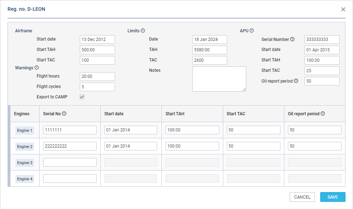Select the Engine 4 label
The image size is (353, 209).
[25, 179]
